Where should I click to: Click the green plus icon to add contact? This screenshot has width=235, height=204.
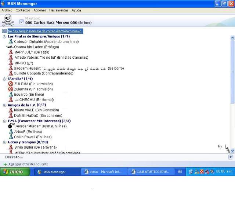click(5, 164)
